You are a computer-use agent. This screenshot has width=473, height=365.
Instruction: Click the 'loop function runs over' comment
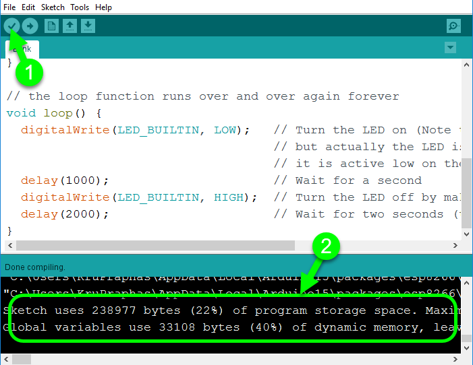click(x=203, y=96)
